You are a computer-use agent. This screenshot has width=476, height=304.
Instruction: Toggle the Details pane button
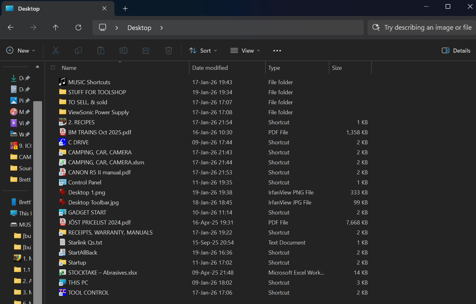click(456, 50)
